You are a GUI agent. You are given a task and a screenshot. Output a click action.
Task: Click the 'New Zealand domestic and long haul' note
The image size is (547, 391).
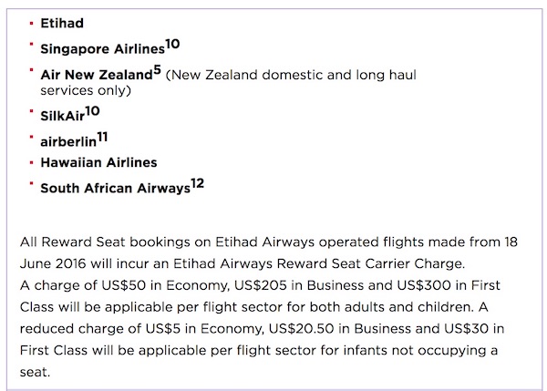[x=291, y=75]
